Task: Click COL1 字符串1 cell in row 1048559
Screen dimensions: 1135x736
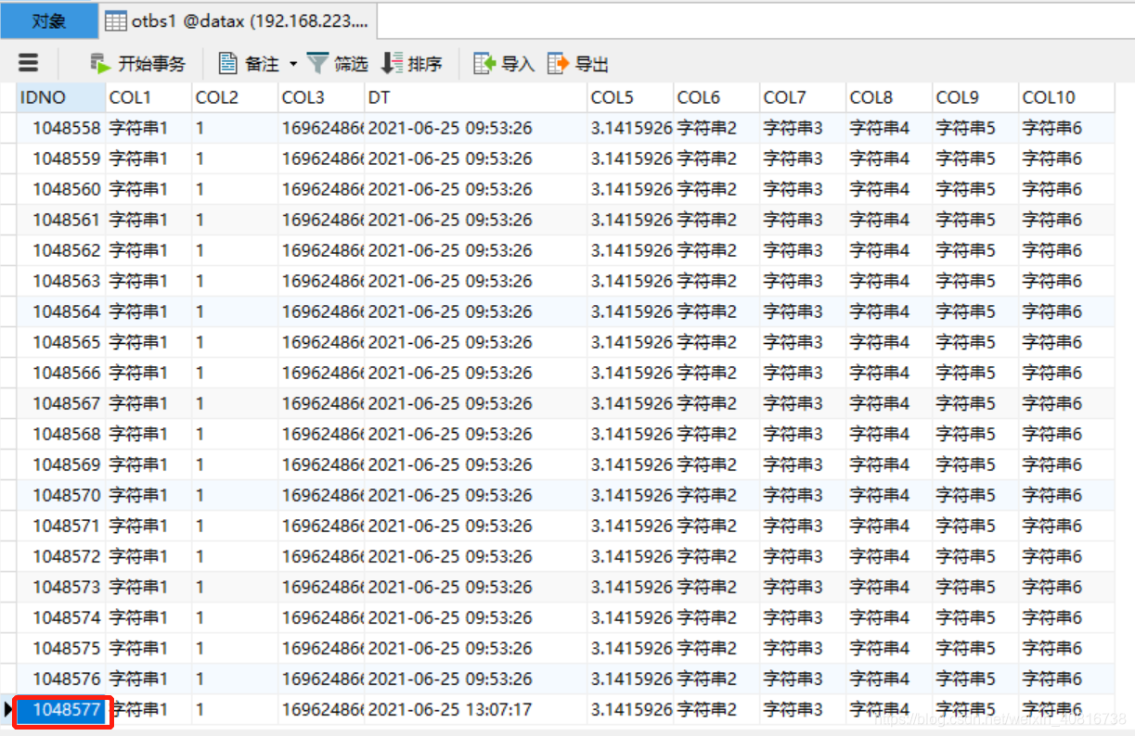Action: (148, 159)
